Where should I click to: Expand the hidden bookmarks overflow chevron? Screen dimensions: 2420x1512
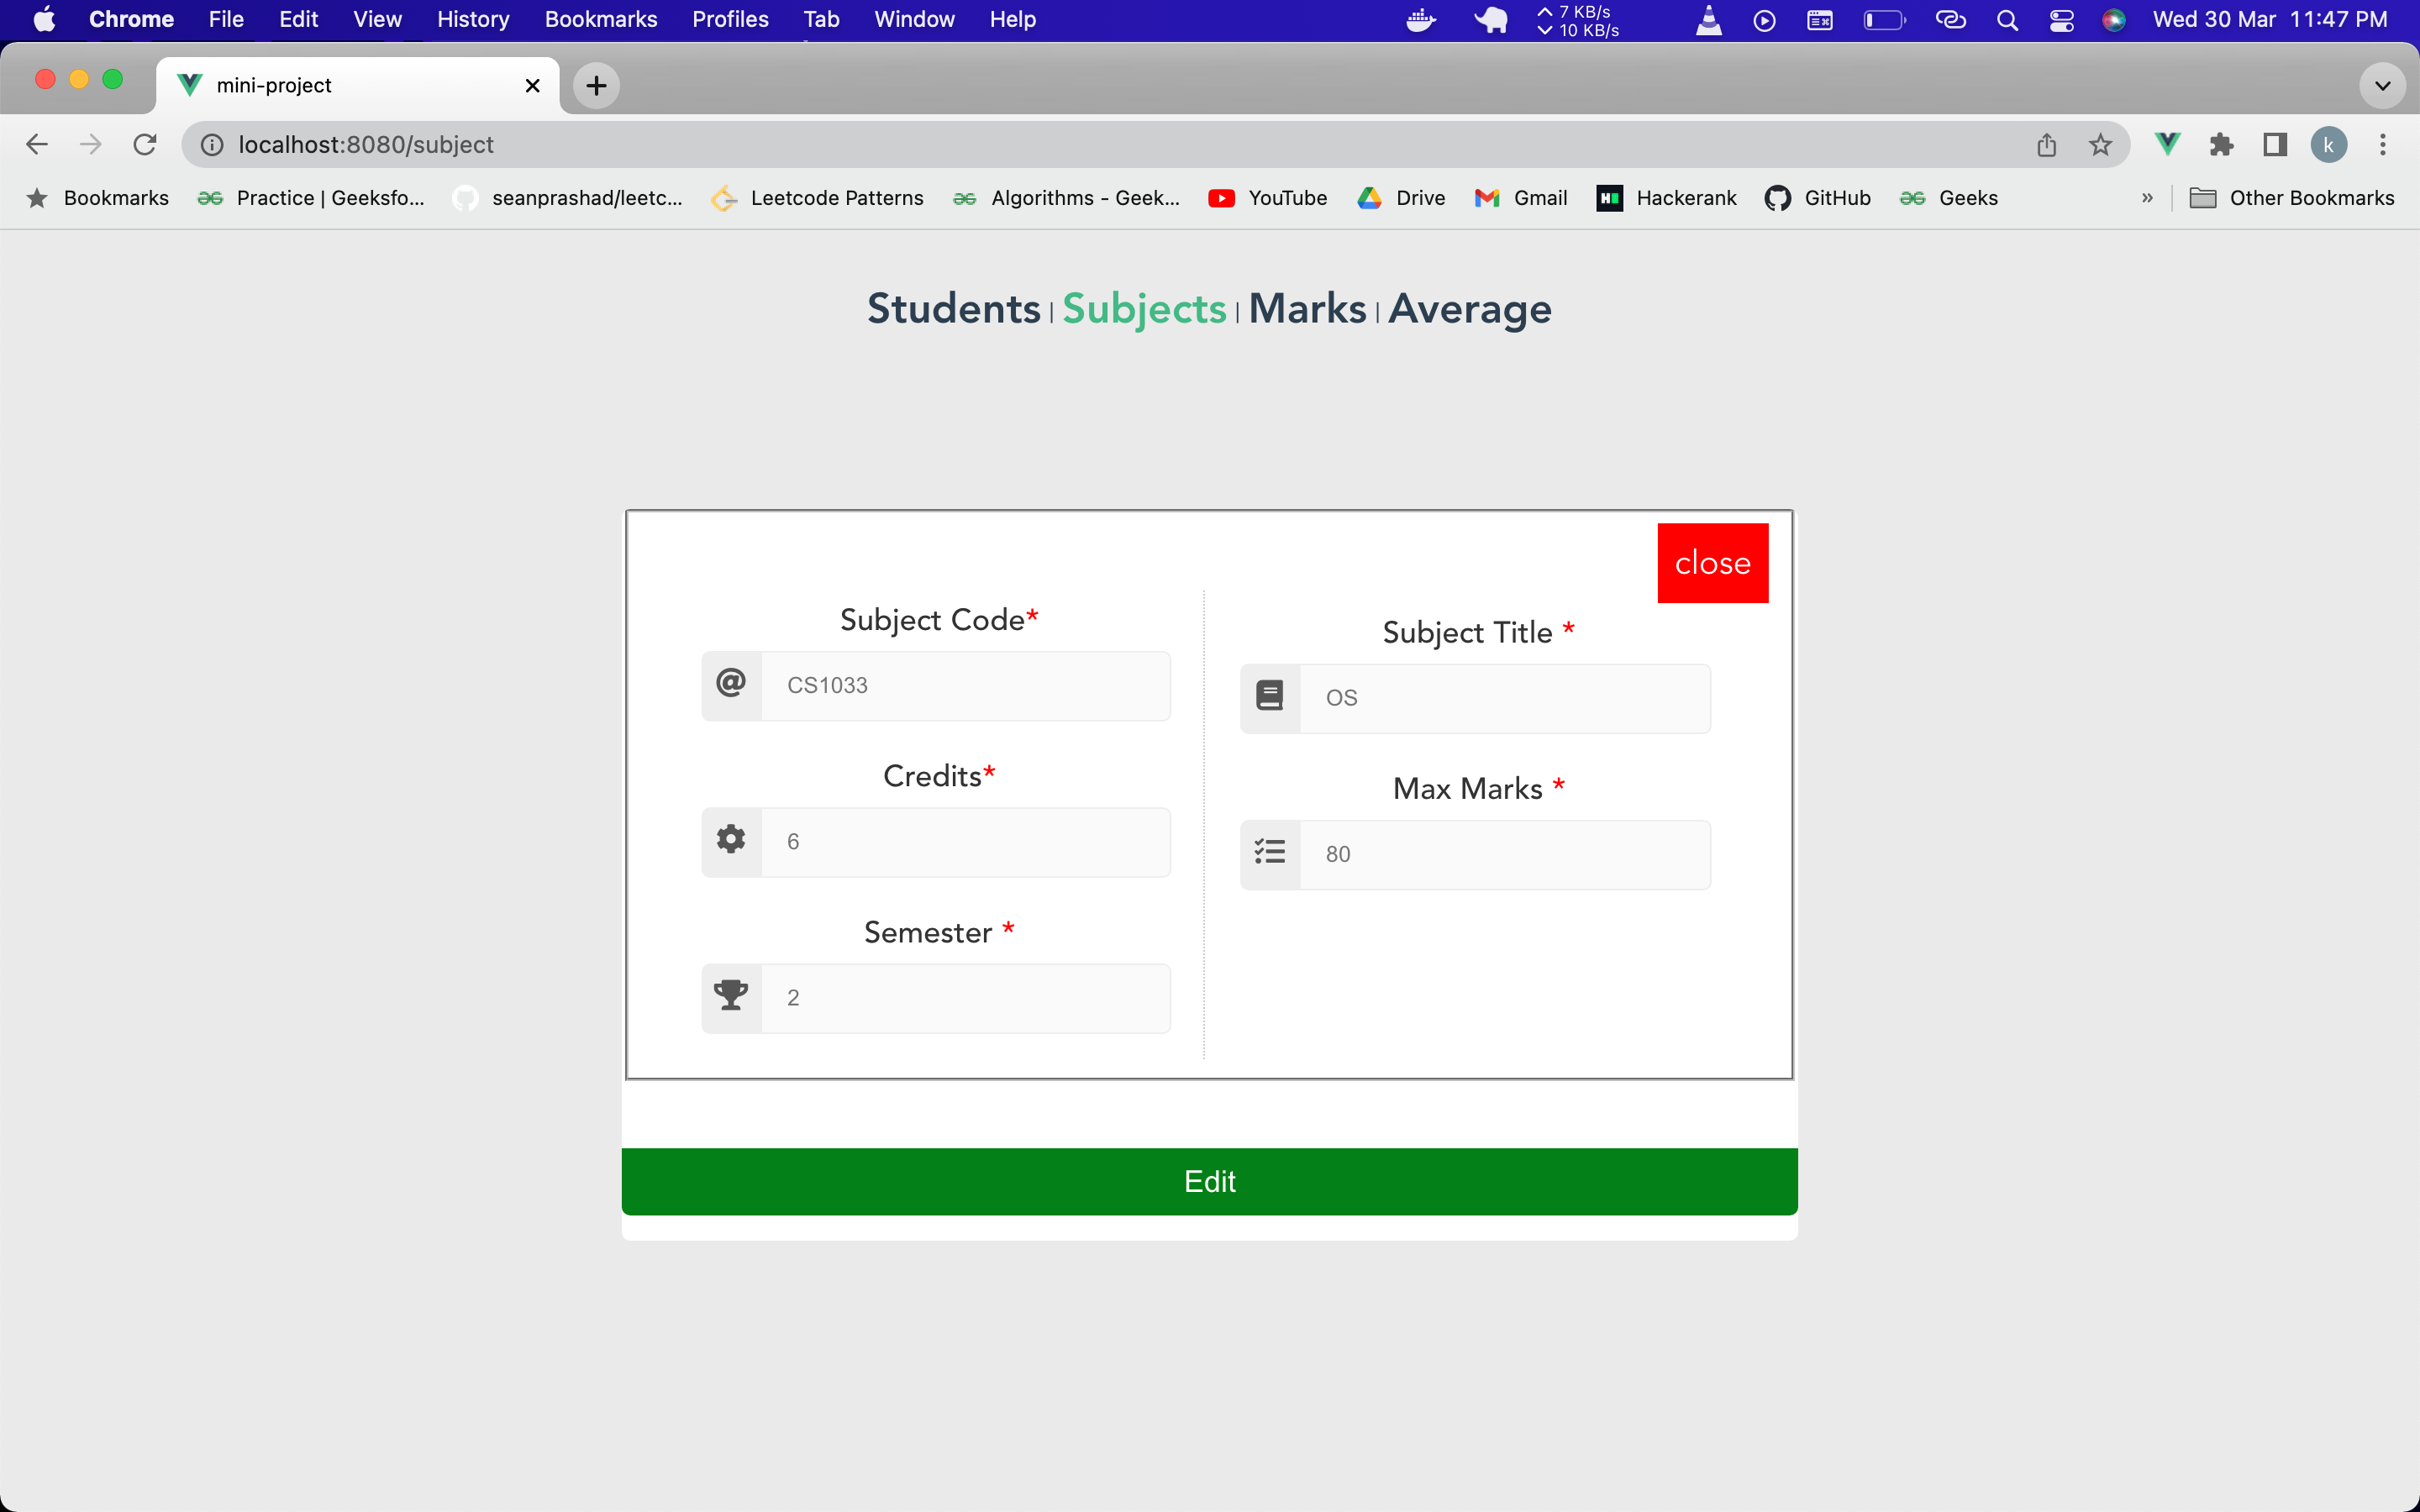pos(2147,198)
